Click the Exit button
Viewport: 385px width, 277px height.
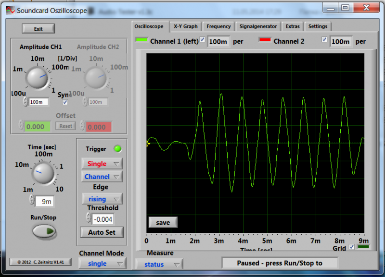38,29
